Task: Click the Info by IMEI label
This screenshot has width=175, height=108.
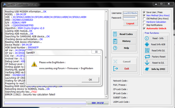Action: tap(158, 69)
